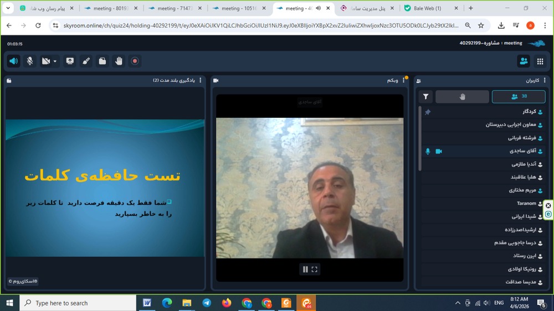The width and height of the screenshot is (554, 311).
Task: Open the browser zoom magnifier icon
Action: pyautogui.click(x=468, y=25)
